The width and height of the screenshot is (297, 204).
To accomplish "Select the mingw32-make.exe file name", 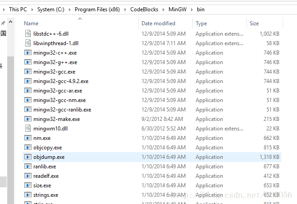I will 57,119.
